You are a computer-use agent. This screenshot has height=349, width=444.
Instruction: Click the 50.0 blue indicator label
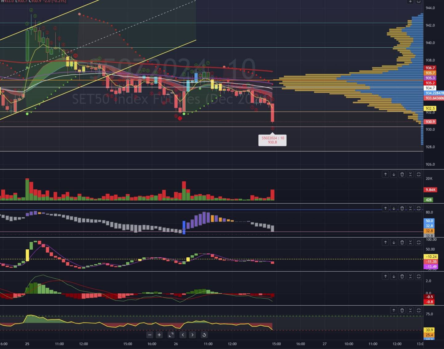(x=429, y=221)
